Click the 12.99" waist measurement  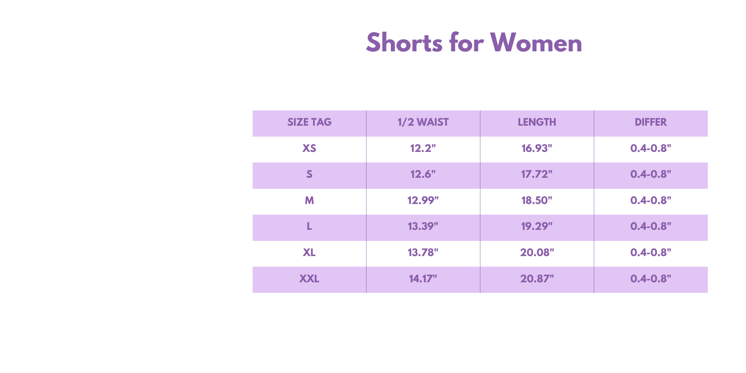click(423, 200)
